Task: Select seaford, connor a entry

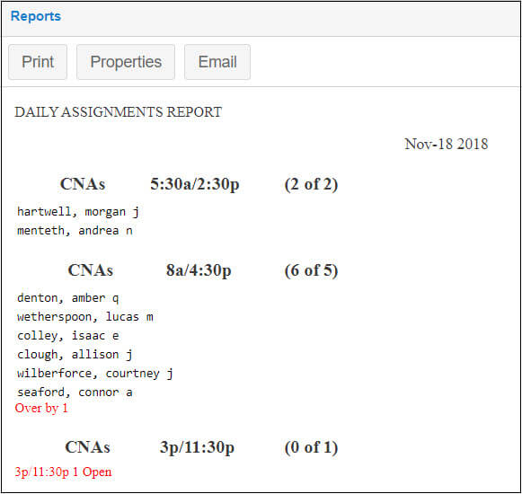Action: tap(75, 393)
